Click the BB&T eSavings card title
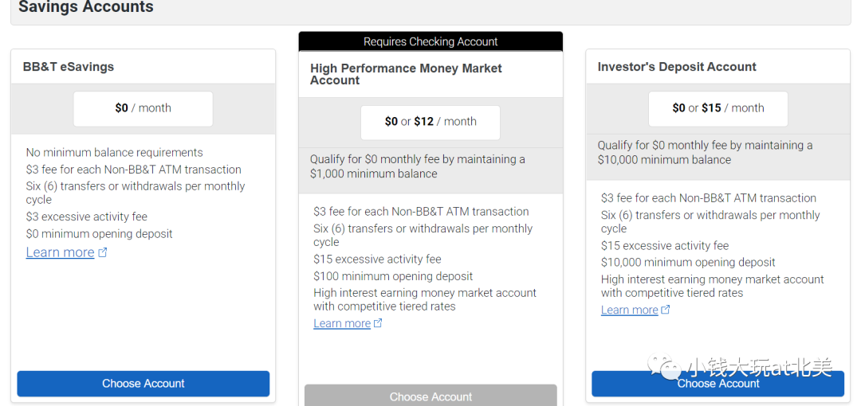 pos(68,67)
